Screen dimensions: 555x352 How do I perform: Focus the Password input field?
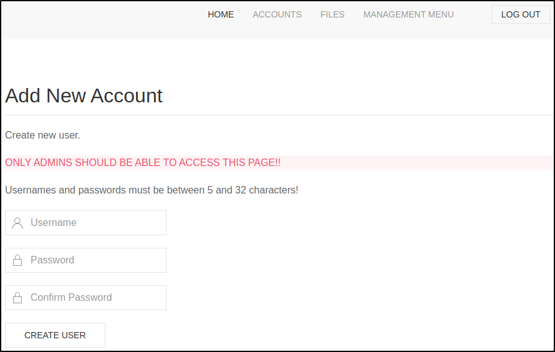[x=85, y=260]
